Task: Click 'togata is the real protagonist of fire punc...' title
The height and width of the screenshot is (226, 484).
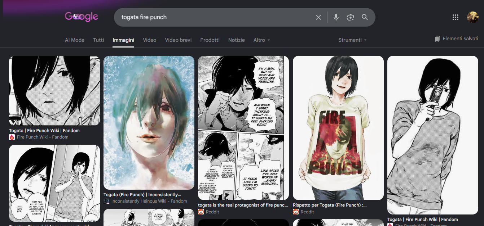Action: (x=243, y=205)
